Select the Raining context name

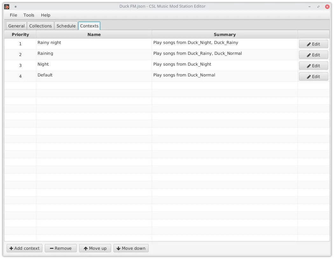(x=45, y=53)
